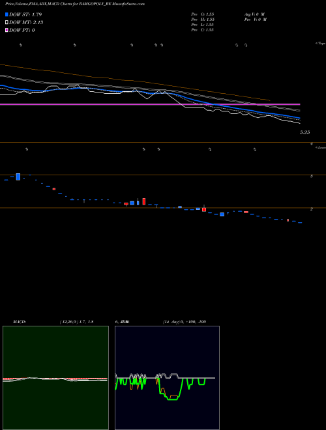This screenshot has width=326, height=430.
Task: Click the large blue candlestick near price 3
Action: click(x=18, y=177)
